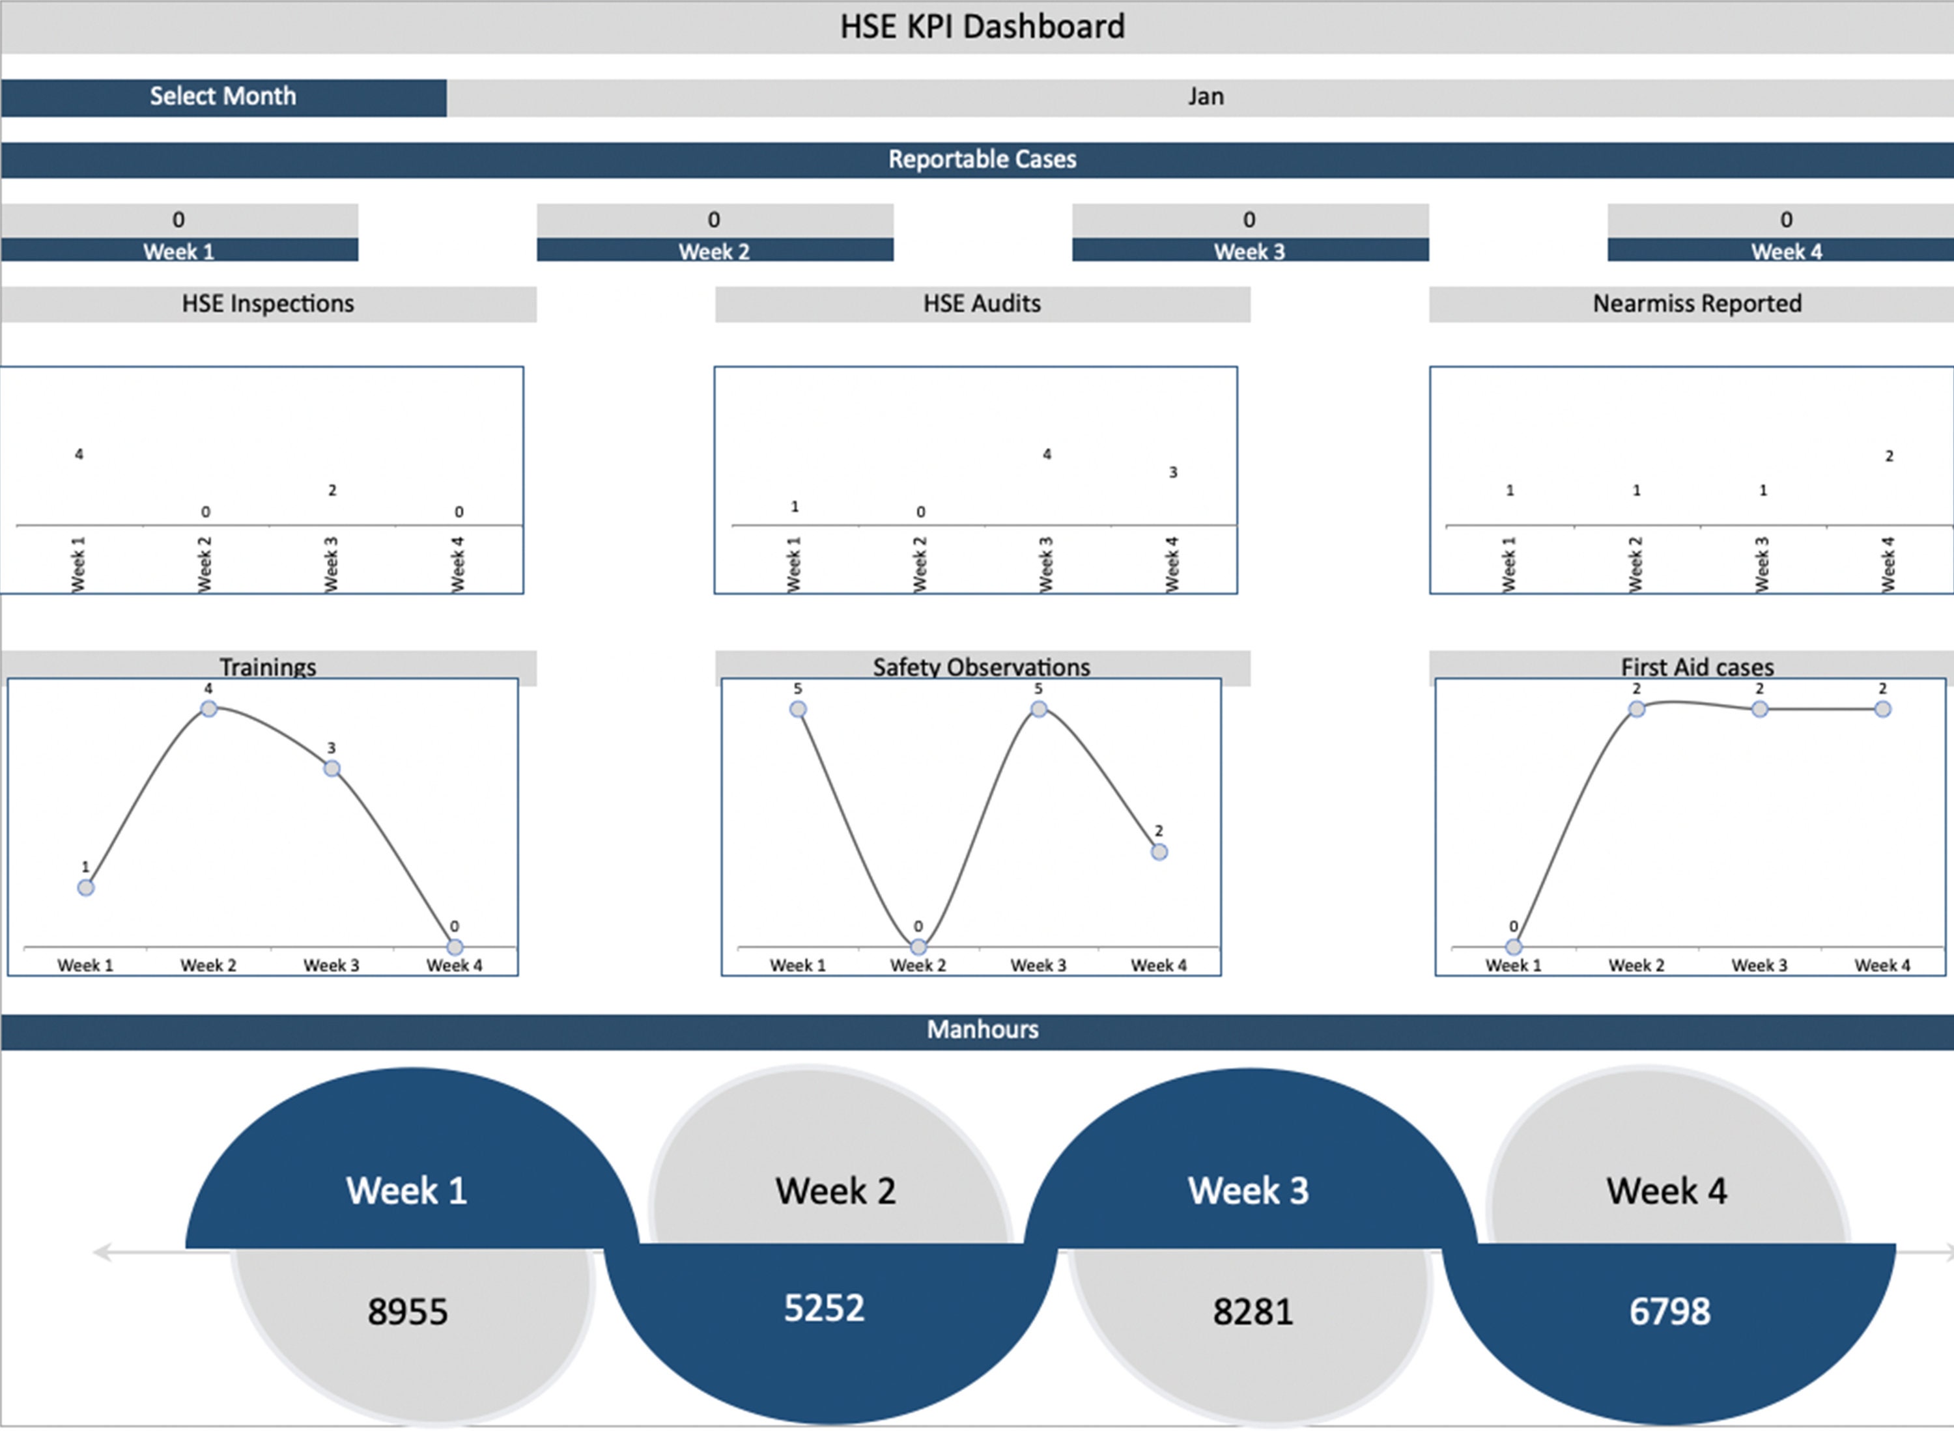Expand the Reportable Cases section banner
Viewport: 1954px width, 1431px height.
pyautogui.click(x=981, y=158)
